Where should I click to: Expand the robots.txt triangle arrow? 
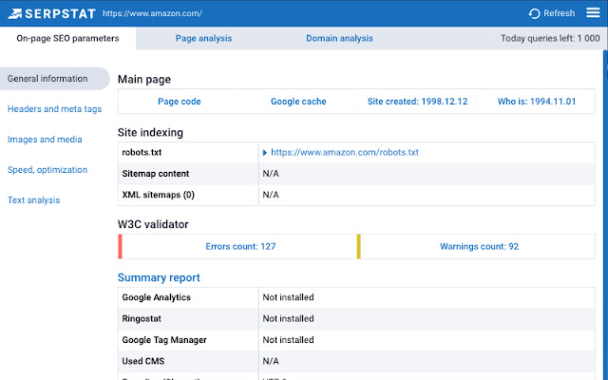(x=265, y=152)
